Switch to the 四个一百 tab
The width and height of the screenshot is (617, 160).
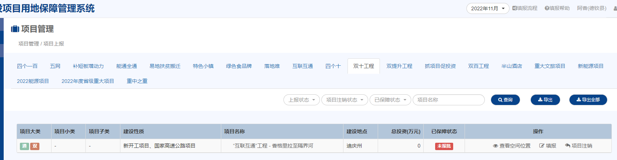coord(27,66)
